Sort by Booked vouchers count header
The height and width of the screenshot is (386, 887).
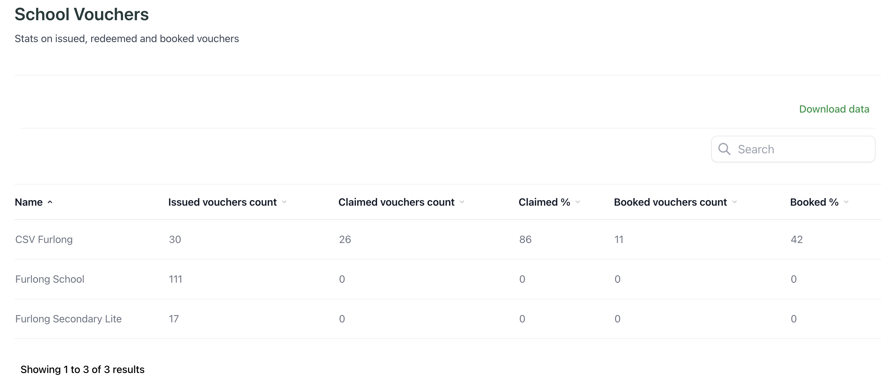[x=670, y=202]
